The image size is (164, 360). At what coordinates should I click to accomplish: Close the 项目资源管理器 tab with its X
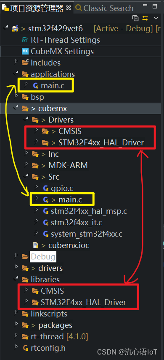tap(68, 8)
